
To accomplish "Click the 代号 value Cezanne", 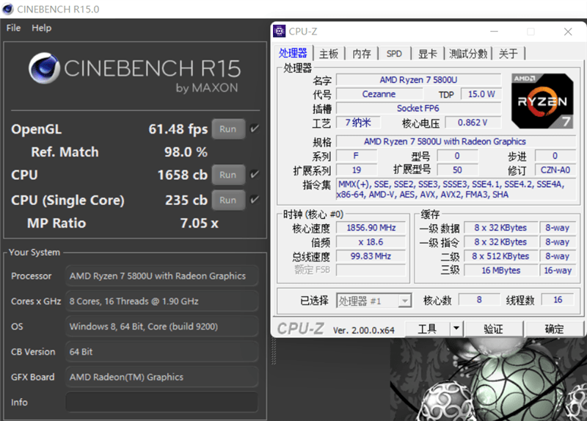I will (379, 94).
